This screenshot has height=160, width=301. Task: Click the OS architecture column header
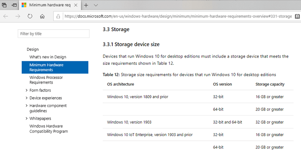click(120, 84)
